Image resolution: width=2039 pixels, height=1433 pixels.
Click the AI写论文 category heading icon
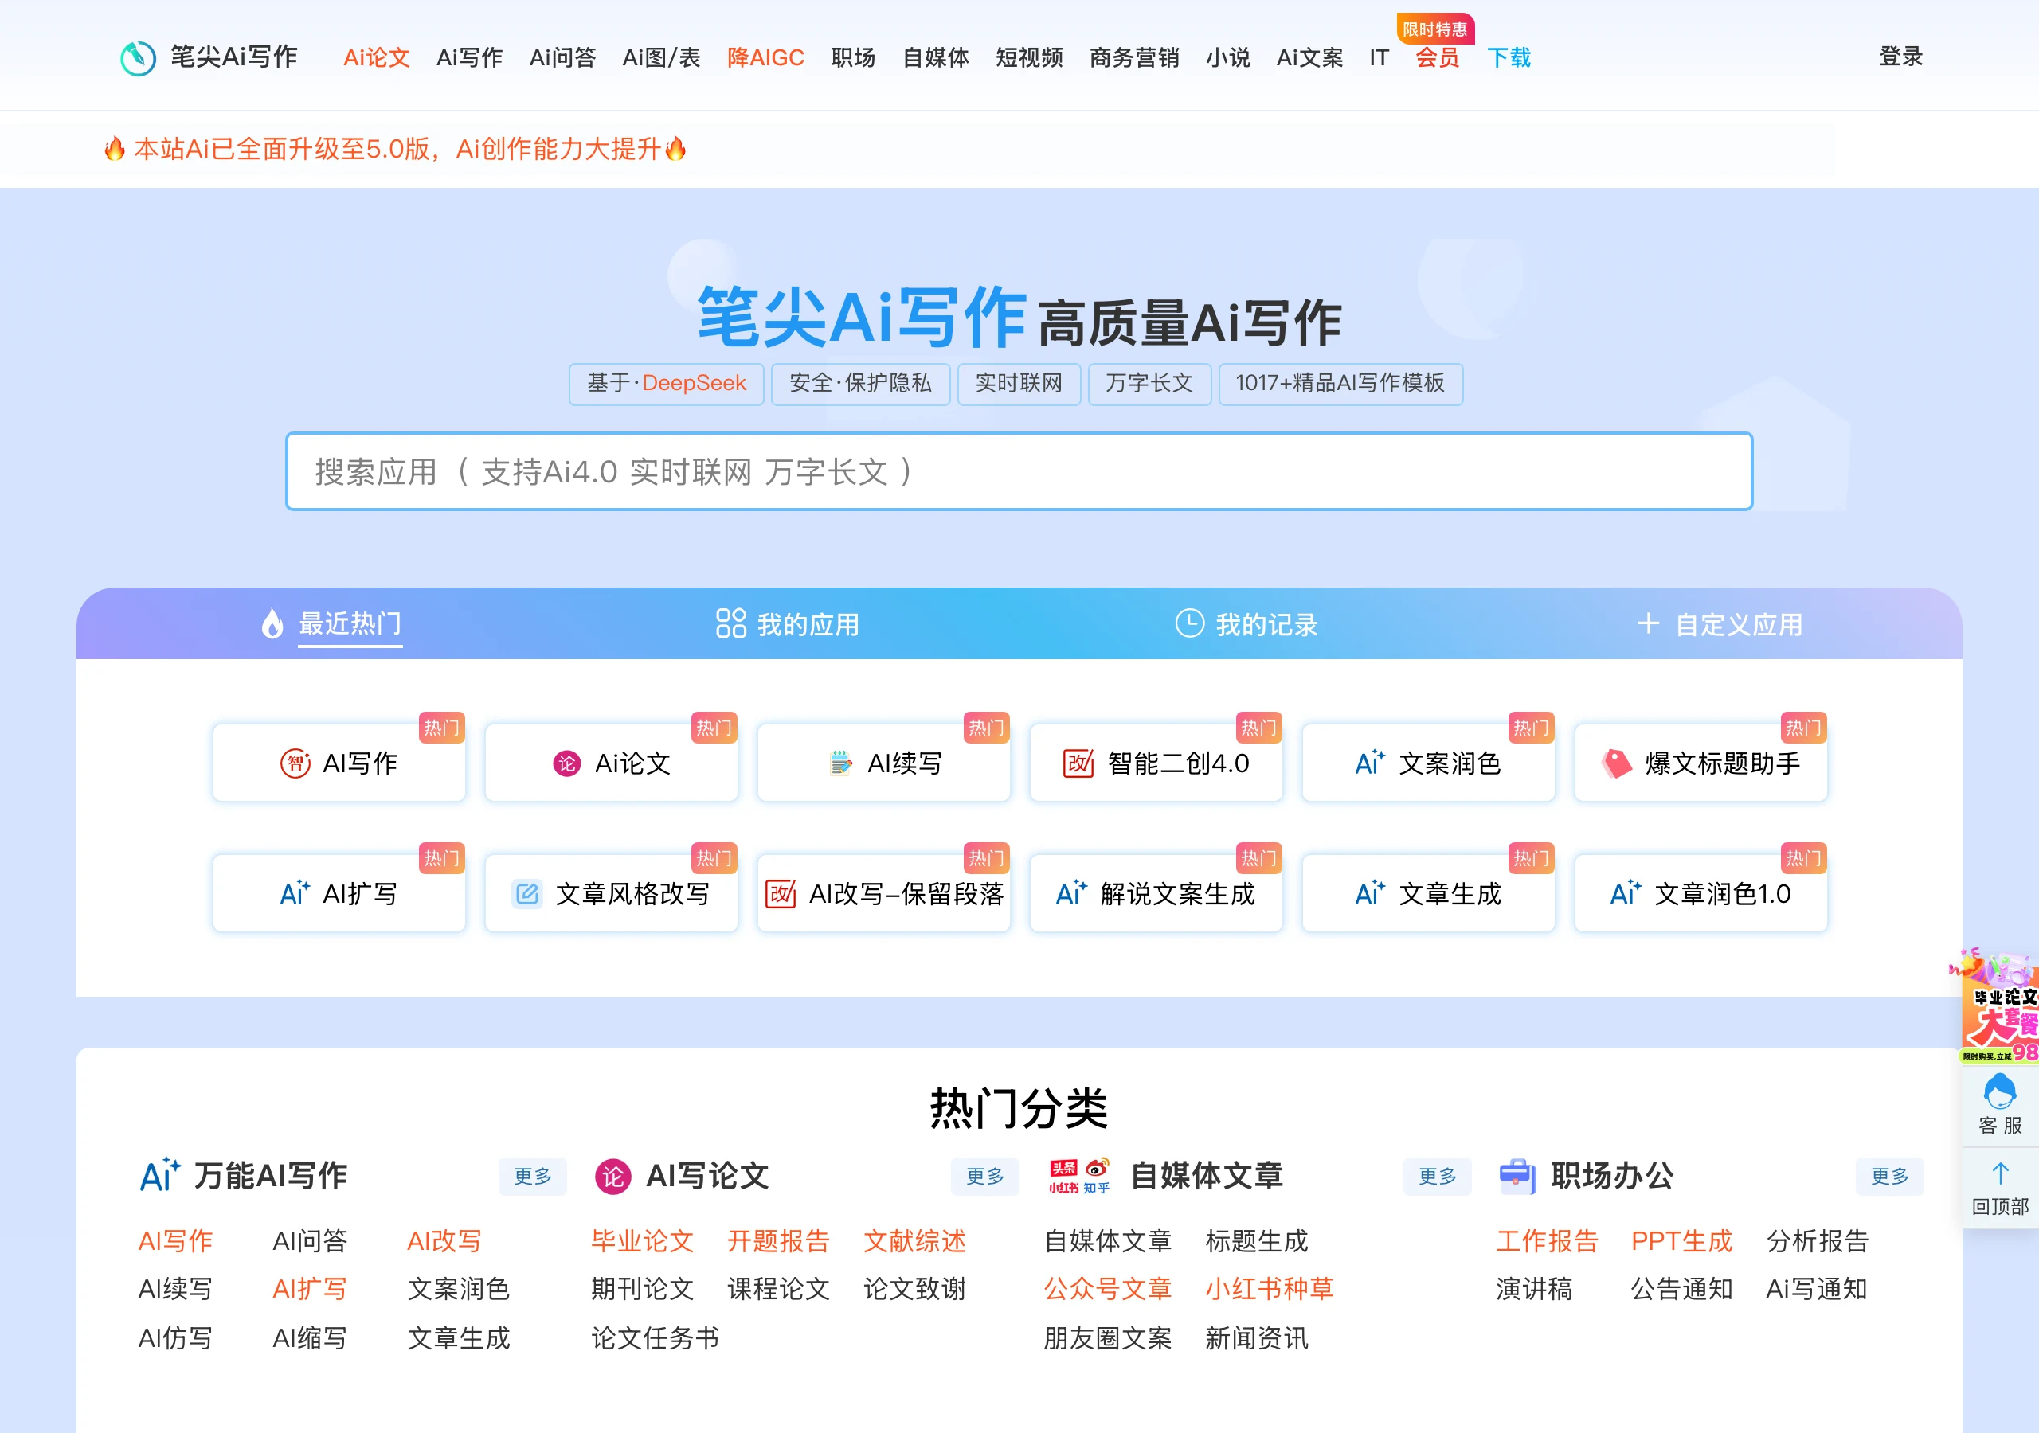[612, 1177]
